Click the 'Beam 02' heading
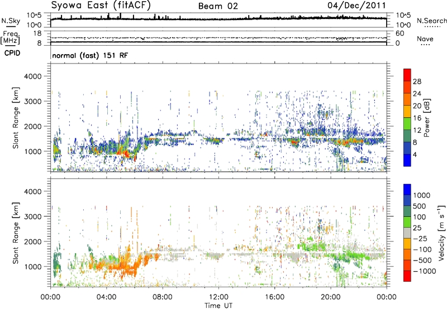The image size is (447, 309). 218,6
